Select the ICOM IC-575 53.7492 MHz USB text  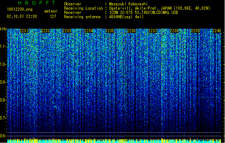pos(143,13)
